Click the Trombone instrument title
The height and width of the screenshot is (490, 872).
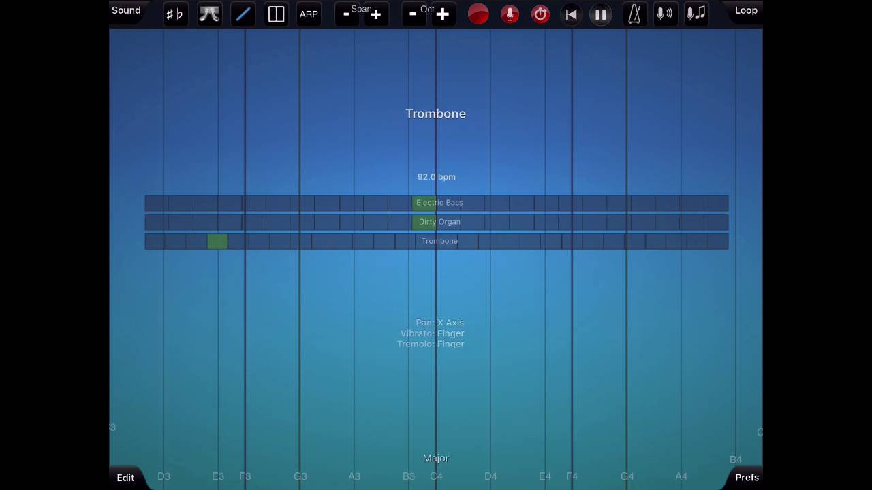click(x=436, y=114)
